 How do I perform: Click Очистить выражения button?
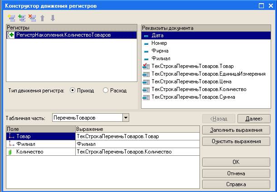click(x=236, y=141)
